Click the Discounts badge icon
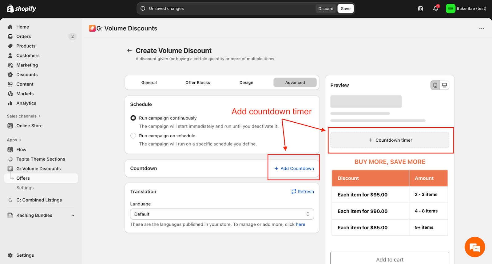 coord(10,75)
